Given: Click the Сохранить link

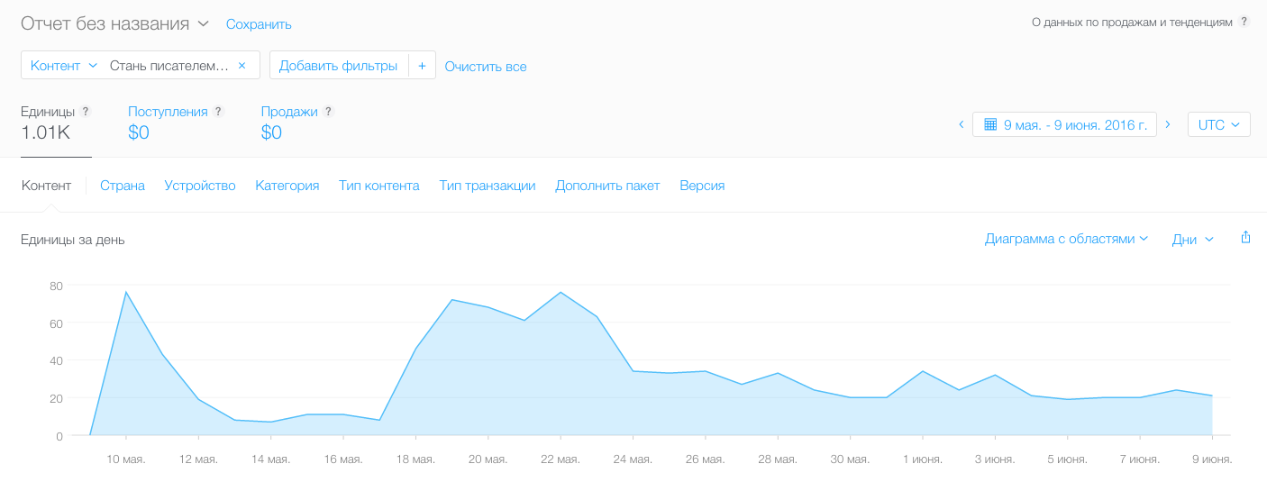Looking at the screenshot, I should (x=259, y=24).
